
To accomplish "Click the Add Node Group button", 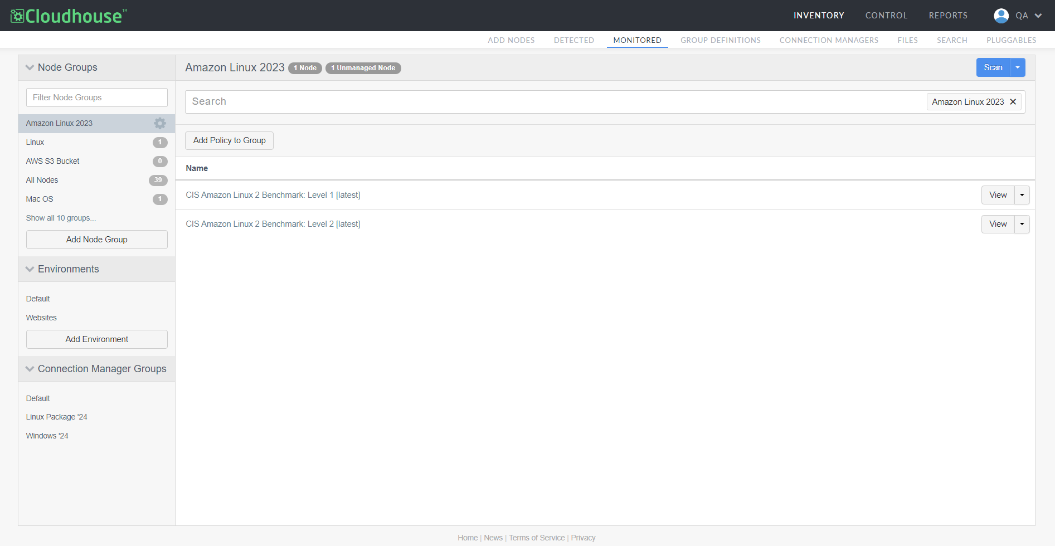I will click(x=97, y=240).
